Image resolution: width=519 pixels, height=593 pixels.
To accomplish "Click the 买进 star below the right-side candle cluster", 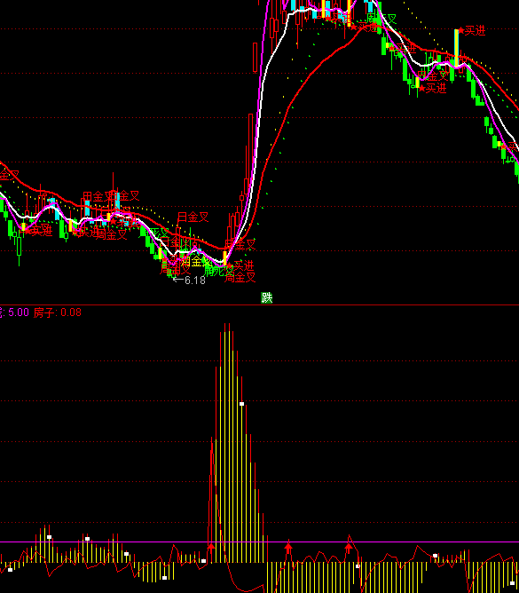I will (433, 89).
